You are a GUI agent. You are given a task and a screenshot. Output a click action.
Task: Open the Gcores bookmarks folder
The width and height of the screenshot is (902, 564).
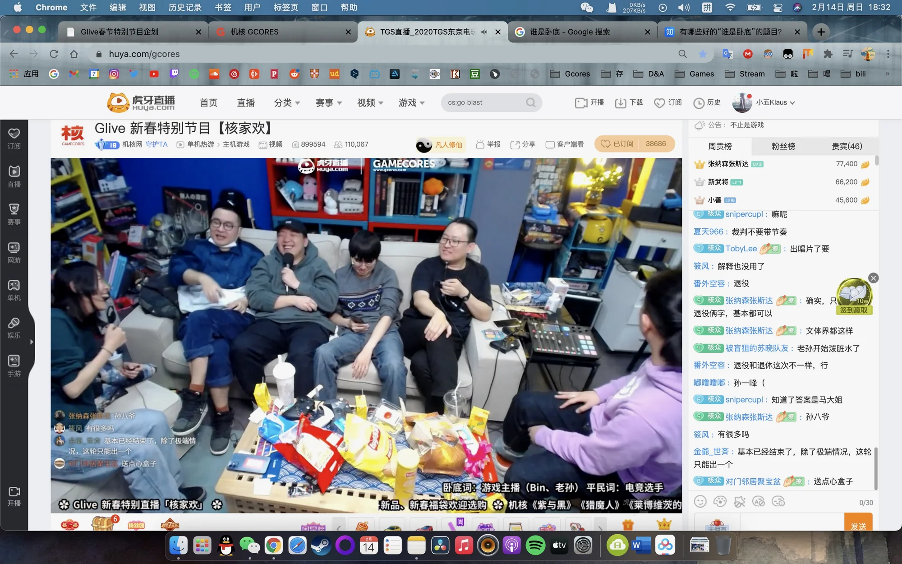pos(570,74)
